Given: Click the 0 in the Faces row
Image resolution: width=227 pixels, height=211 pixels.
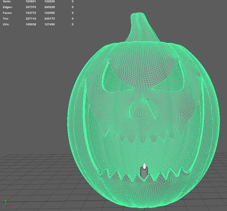Looking at the screenshot, I should 73,13.
